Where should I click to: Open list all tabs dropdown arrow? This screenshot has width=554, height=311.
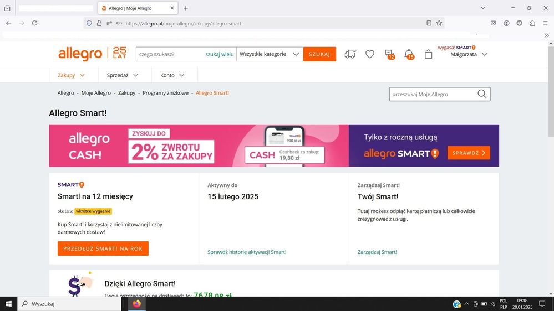pyautogui.click(x=482, y=8)
